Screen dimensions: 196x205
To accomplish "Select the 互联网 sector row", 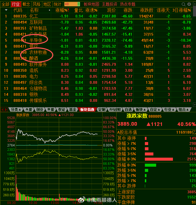I will (x=96, y=22).
